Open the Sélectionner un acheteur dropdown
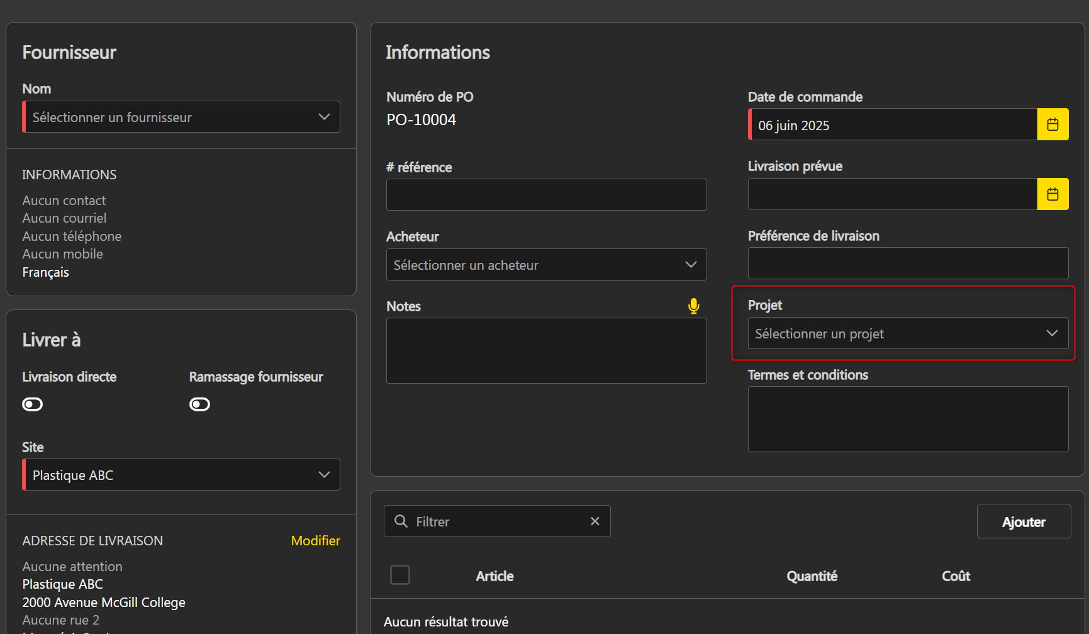The height and width of the screenshot is (634, 1089). pos(546,265)
